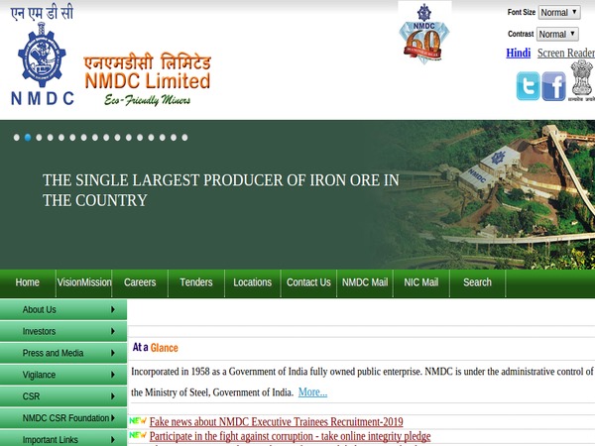
Task: Click the NMDC 60 years anniversary emblem
Action: 424,33
